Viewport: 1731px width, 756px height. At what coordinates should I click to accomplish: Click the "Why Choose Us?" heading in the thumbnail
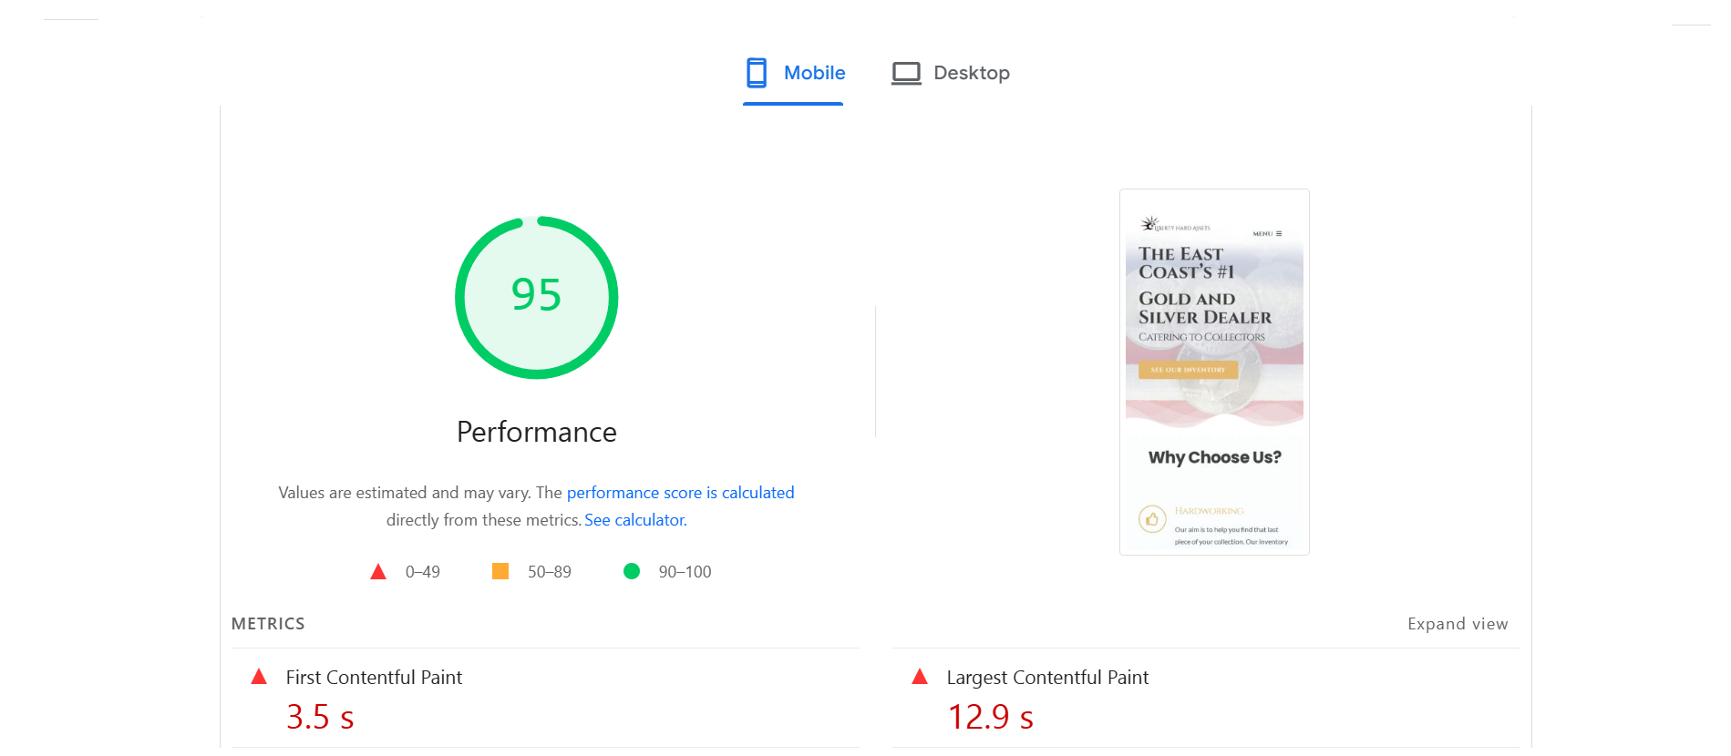click(1214, 457)
